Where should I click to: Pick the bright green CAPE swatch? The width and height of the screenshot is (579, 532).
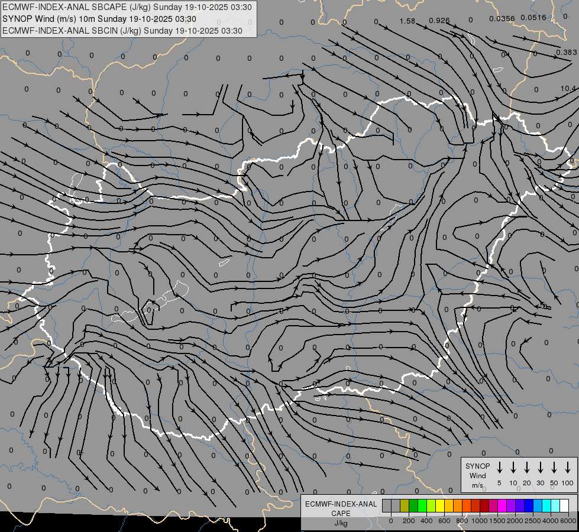(x=422, y=505)
